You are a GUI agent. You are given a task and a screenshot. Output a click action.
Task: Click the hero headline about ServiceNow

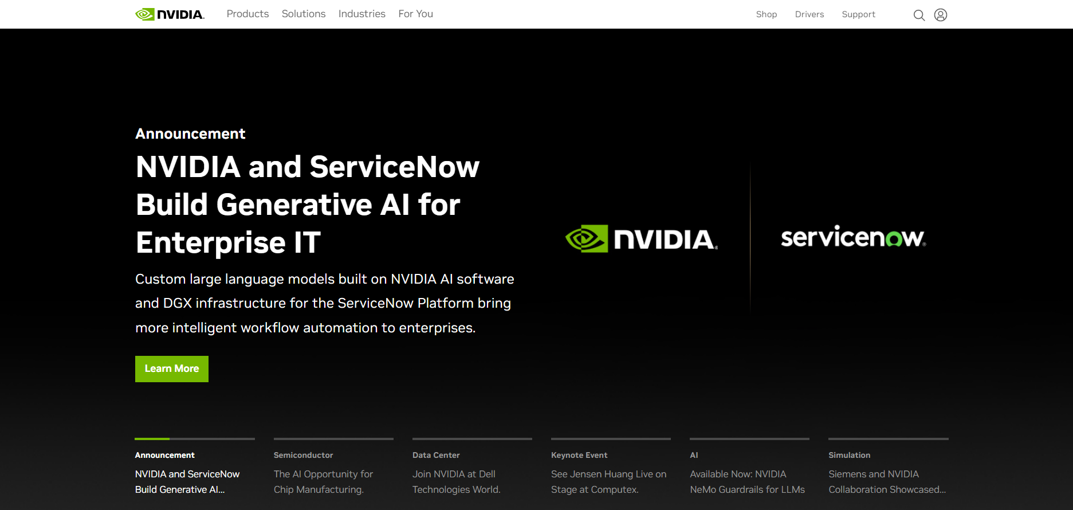(308, 204)
